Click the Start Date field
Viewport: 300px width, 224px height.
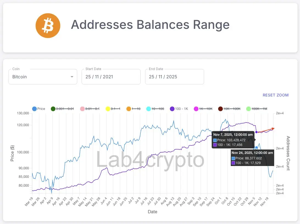tap(111, 77)
